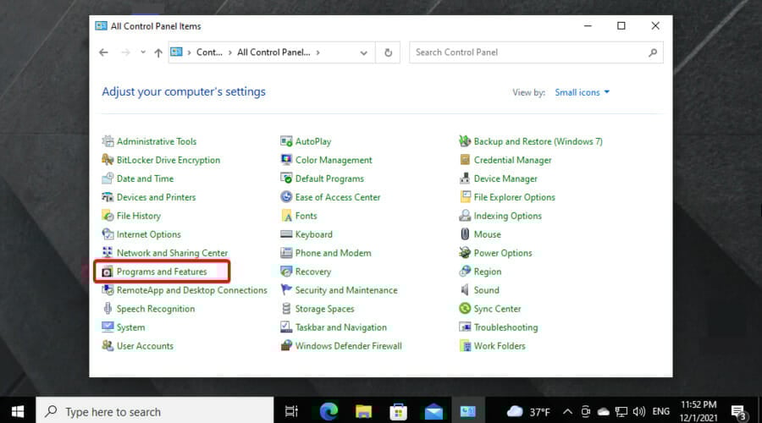
Task: Click the 37°F weather widget
Action: pyautogui.click(x=528, y=412)
